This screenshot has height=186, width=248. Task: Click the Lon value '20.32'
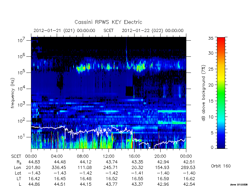137,167
